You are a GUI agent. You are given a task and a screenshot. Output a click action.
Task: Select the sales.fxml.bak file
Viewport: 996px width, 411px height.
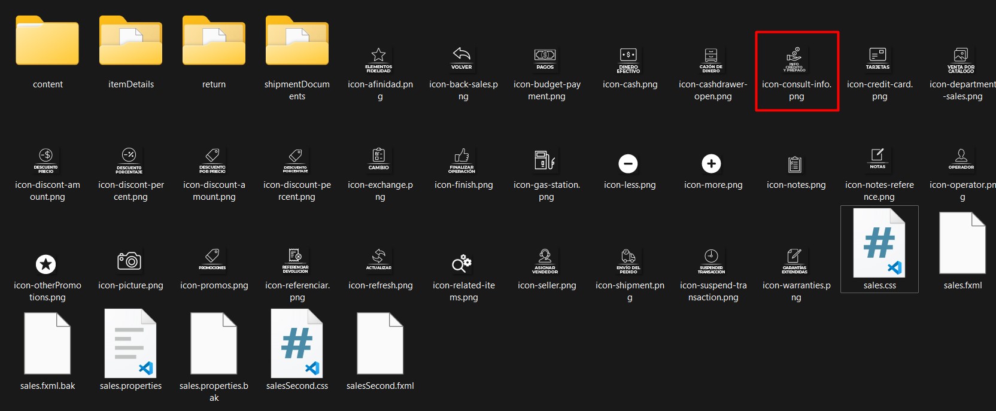click(x=47, y=344)
